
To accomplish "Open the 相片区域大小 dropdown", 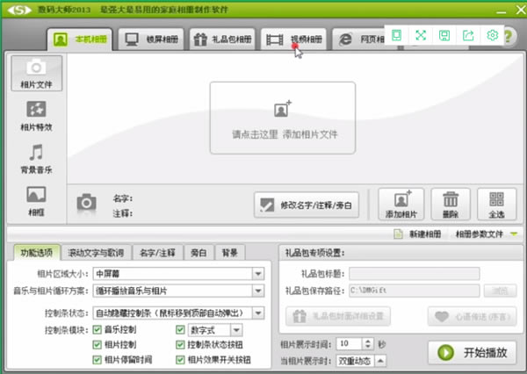I will [178, 274].
